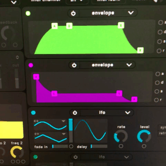Click the green modulation source dot
Viewport: 166px width, 166px height.
tap(28, 13)
